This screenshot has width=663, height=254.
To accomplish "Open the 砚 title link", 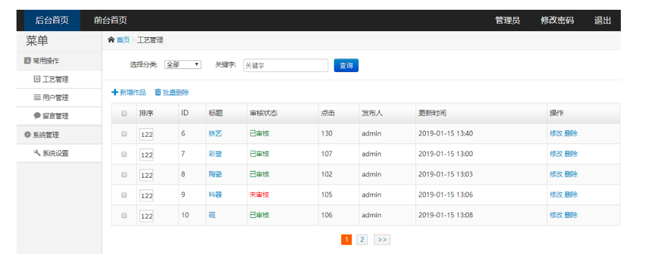I will coord(212,215).
